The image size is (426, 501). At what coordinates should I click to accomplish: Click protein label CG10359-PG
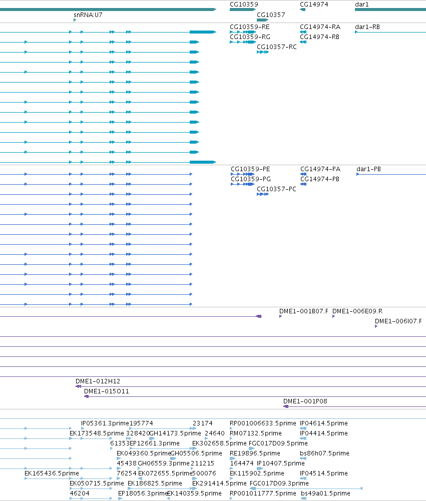(x=251, y=179)
